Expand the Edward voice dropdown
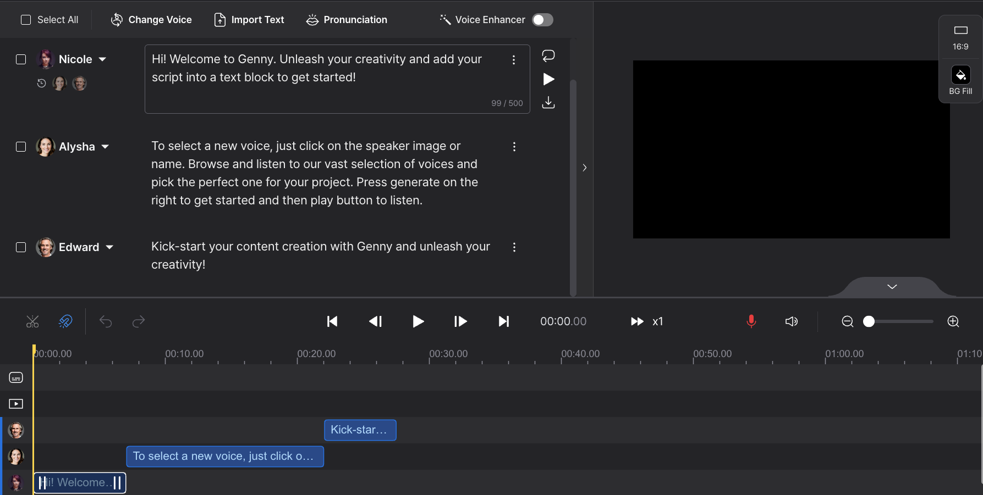The width and height of the screenshot is (983, 495). tap(109, 247)
